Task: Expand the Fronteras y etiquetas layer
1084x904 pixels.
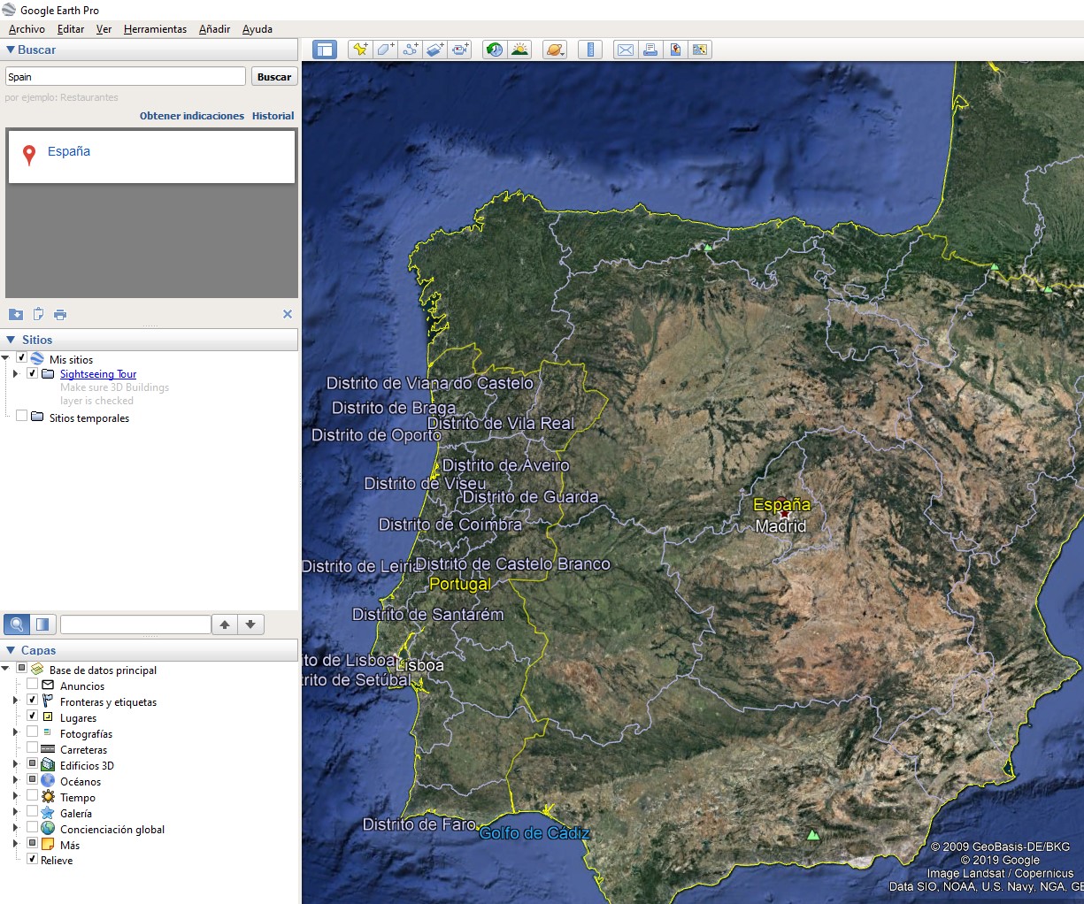Action: [15, 701]
